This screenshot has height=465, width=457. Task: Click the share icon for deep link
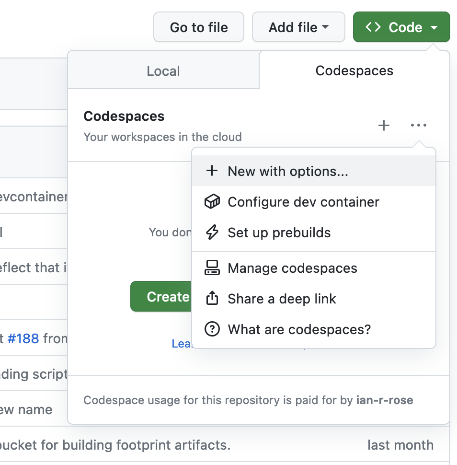212,298
